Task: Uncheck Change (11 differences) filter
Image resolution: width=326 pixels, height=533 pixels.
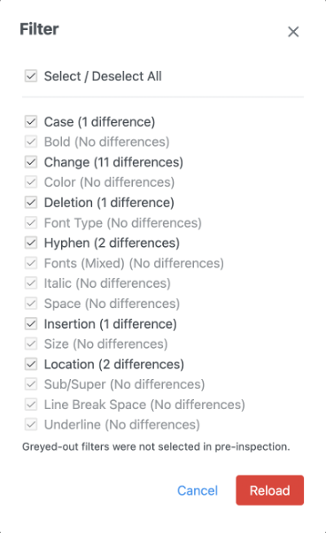Action: (x=31, y=162)
